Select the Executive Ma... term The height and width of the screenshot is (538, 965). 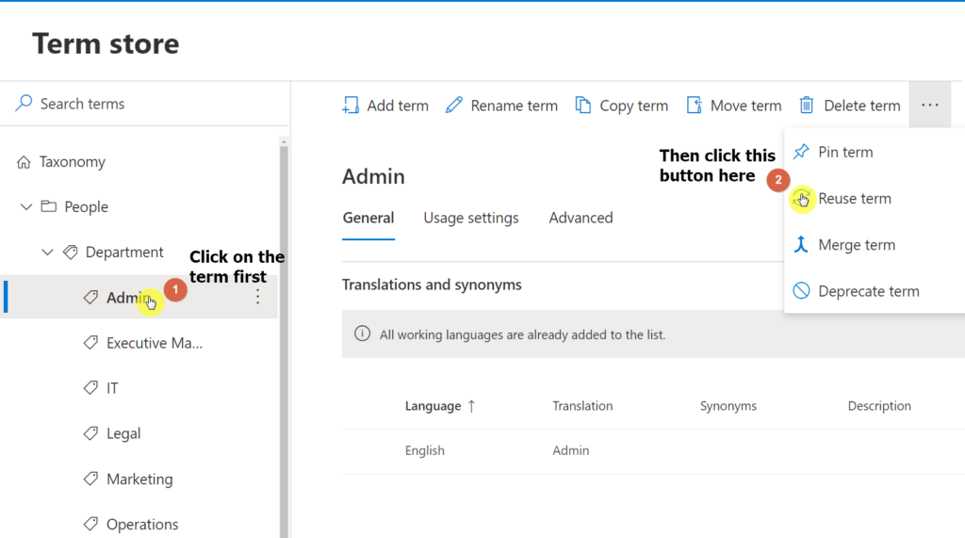(x=154, y=343)
